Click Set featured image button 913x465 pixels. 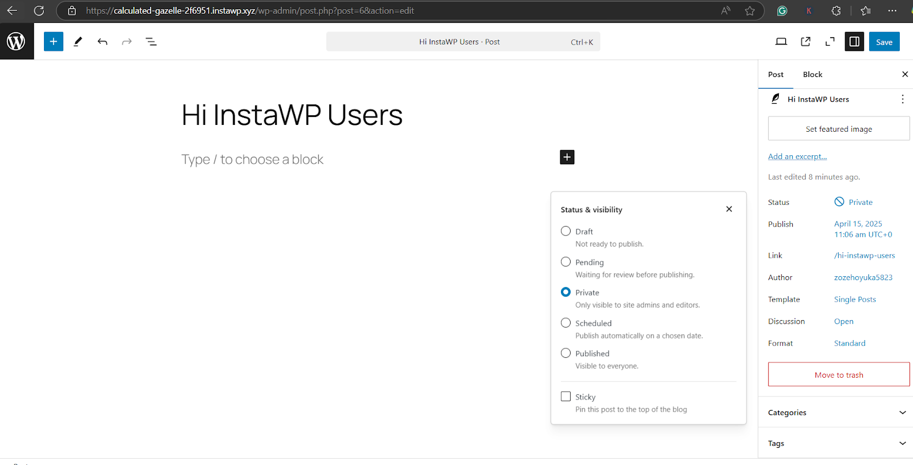coord(839,129)
